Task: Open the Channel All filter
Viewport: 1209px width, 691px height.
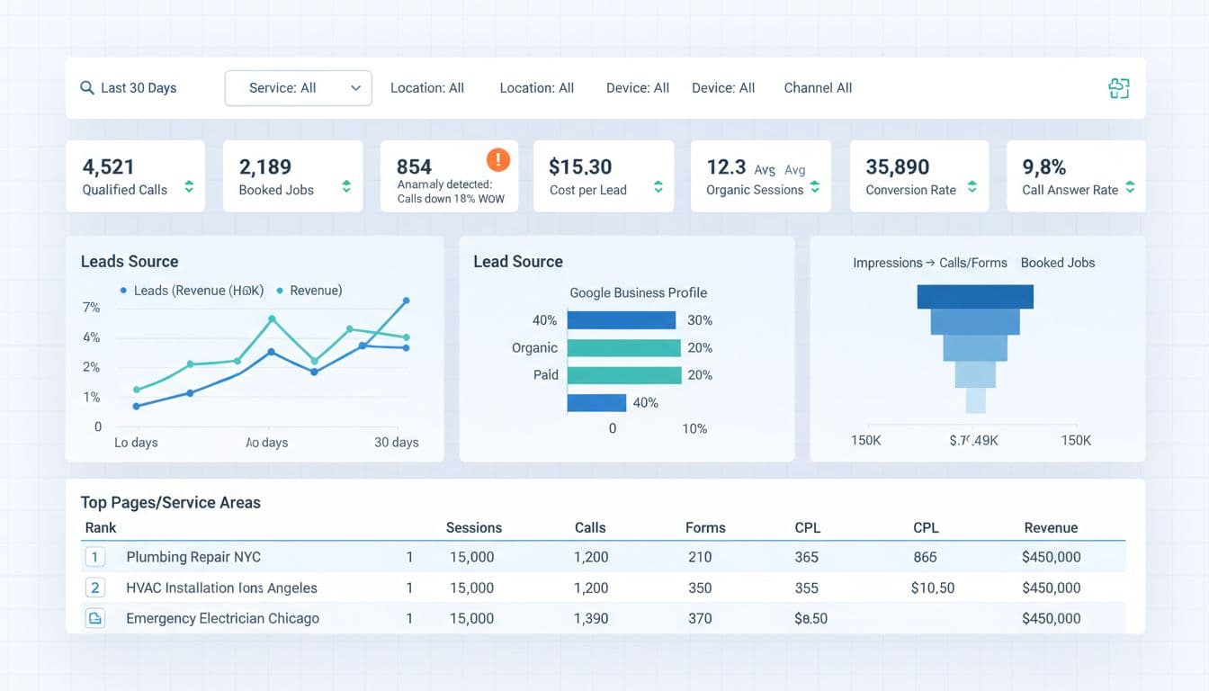Action: [818, 88]
